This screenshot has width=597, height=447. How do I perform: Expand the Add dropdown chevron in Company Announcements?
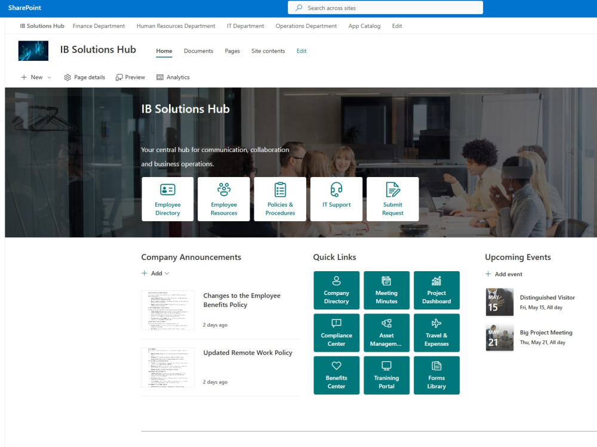point(167,274)
